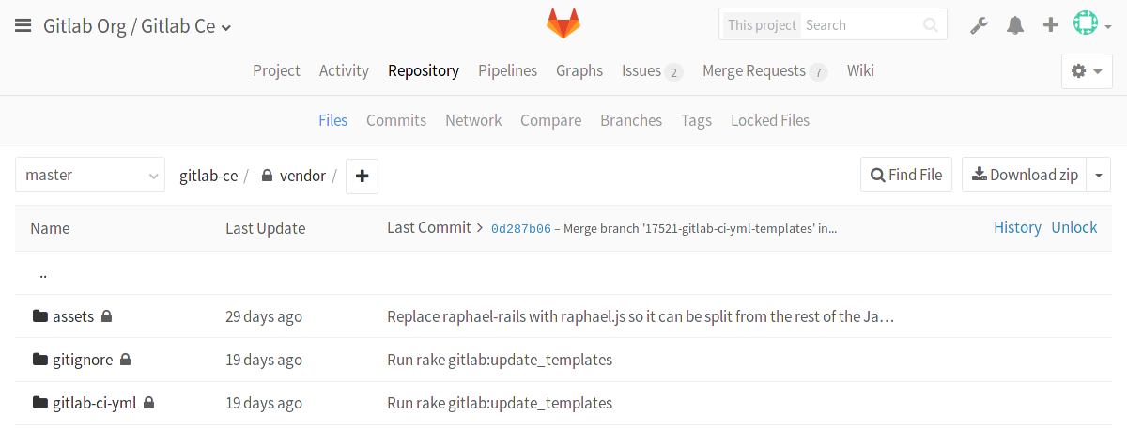
Task: Open commit 0d287b06 link
Action: pos(520,228)
